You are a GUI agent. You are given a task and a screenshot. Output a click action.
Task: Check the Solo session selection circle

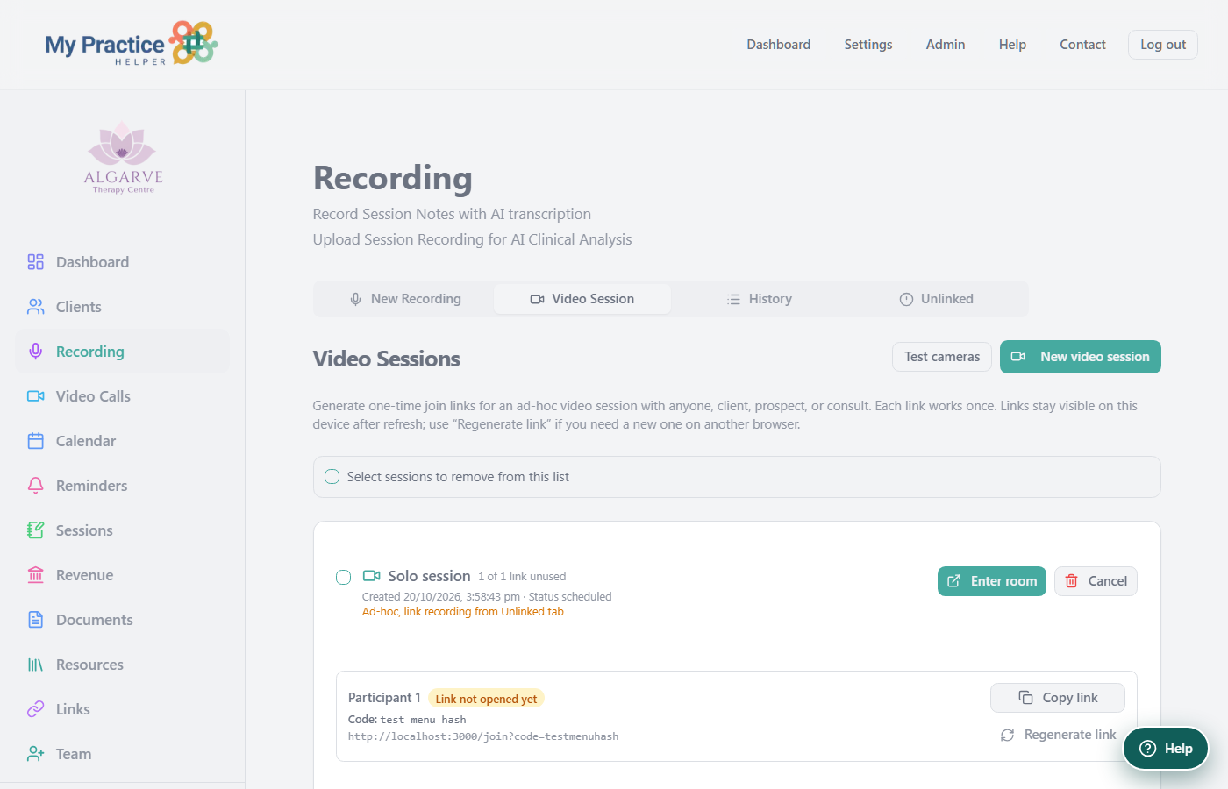344,577
